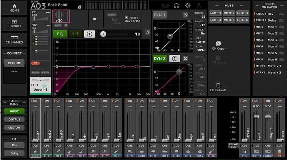Toggle the DYN 1 processor on
The height and width of the screenshot is (160, 287).
tap(159, 15)
